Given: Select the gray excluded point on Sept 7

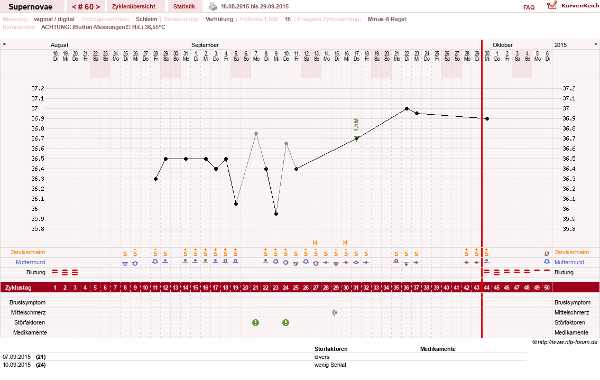Looking at the screenshot, I should (256, 134).
